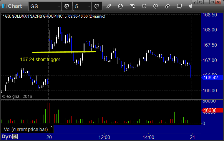Click the GET toolbar icon
The image size is (224, 141).
132,6
